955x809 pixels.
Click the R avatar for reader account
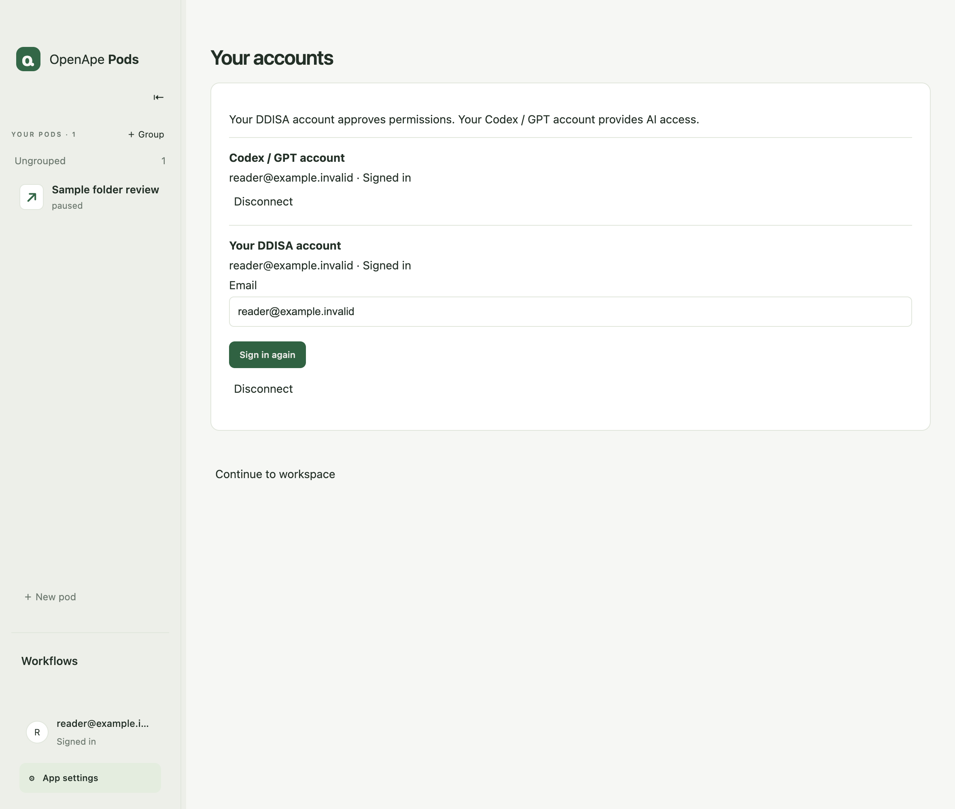[37, 733]
